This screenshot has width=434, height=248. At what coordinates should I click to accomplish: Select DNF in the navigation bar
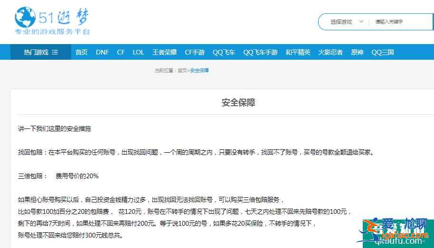[103, 52]
